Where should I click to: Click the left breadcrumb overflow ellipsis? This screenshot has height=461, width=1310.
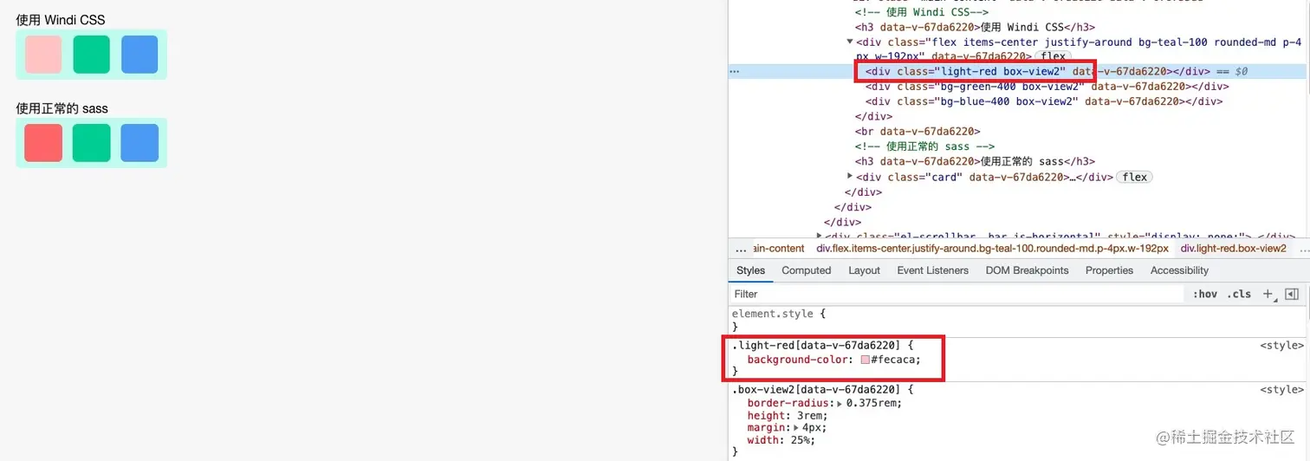(x=741, y=249)
